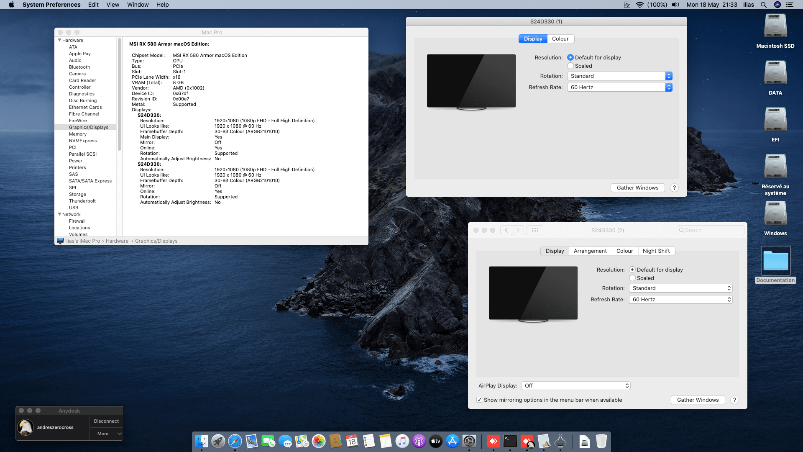The width and height of the screenshot is (803, 452).
Task: Go back in System Preferences toolbar
Action: pyautogui.click(x=506, y=230)
